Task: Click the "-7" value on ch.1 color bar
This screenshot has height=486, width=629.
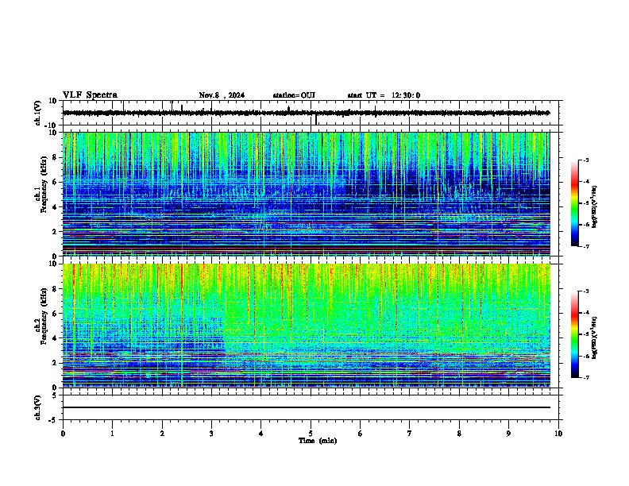Action: pos(585,246)
